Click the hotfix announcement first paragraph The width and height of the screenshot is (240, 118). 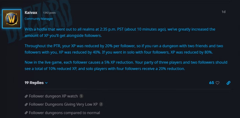tap(120, 32)
